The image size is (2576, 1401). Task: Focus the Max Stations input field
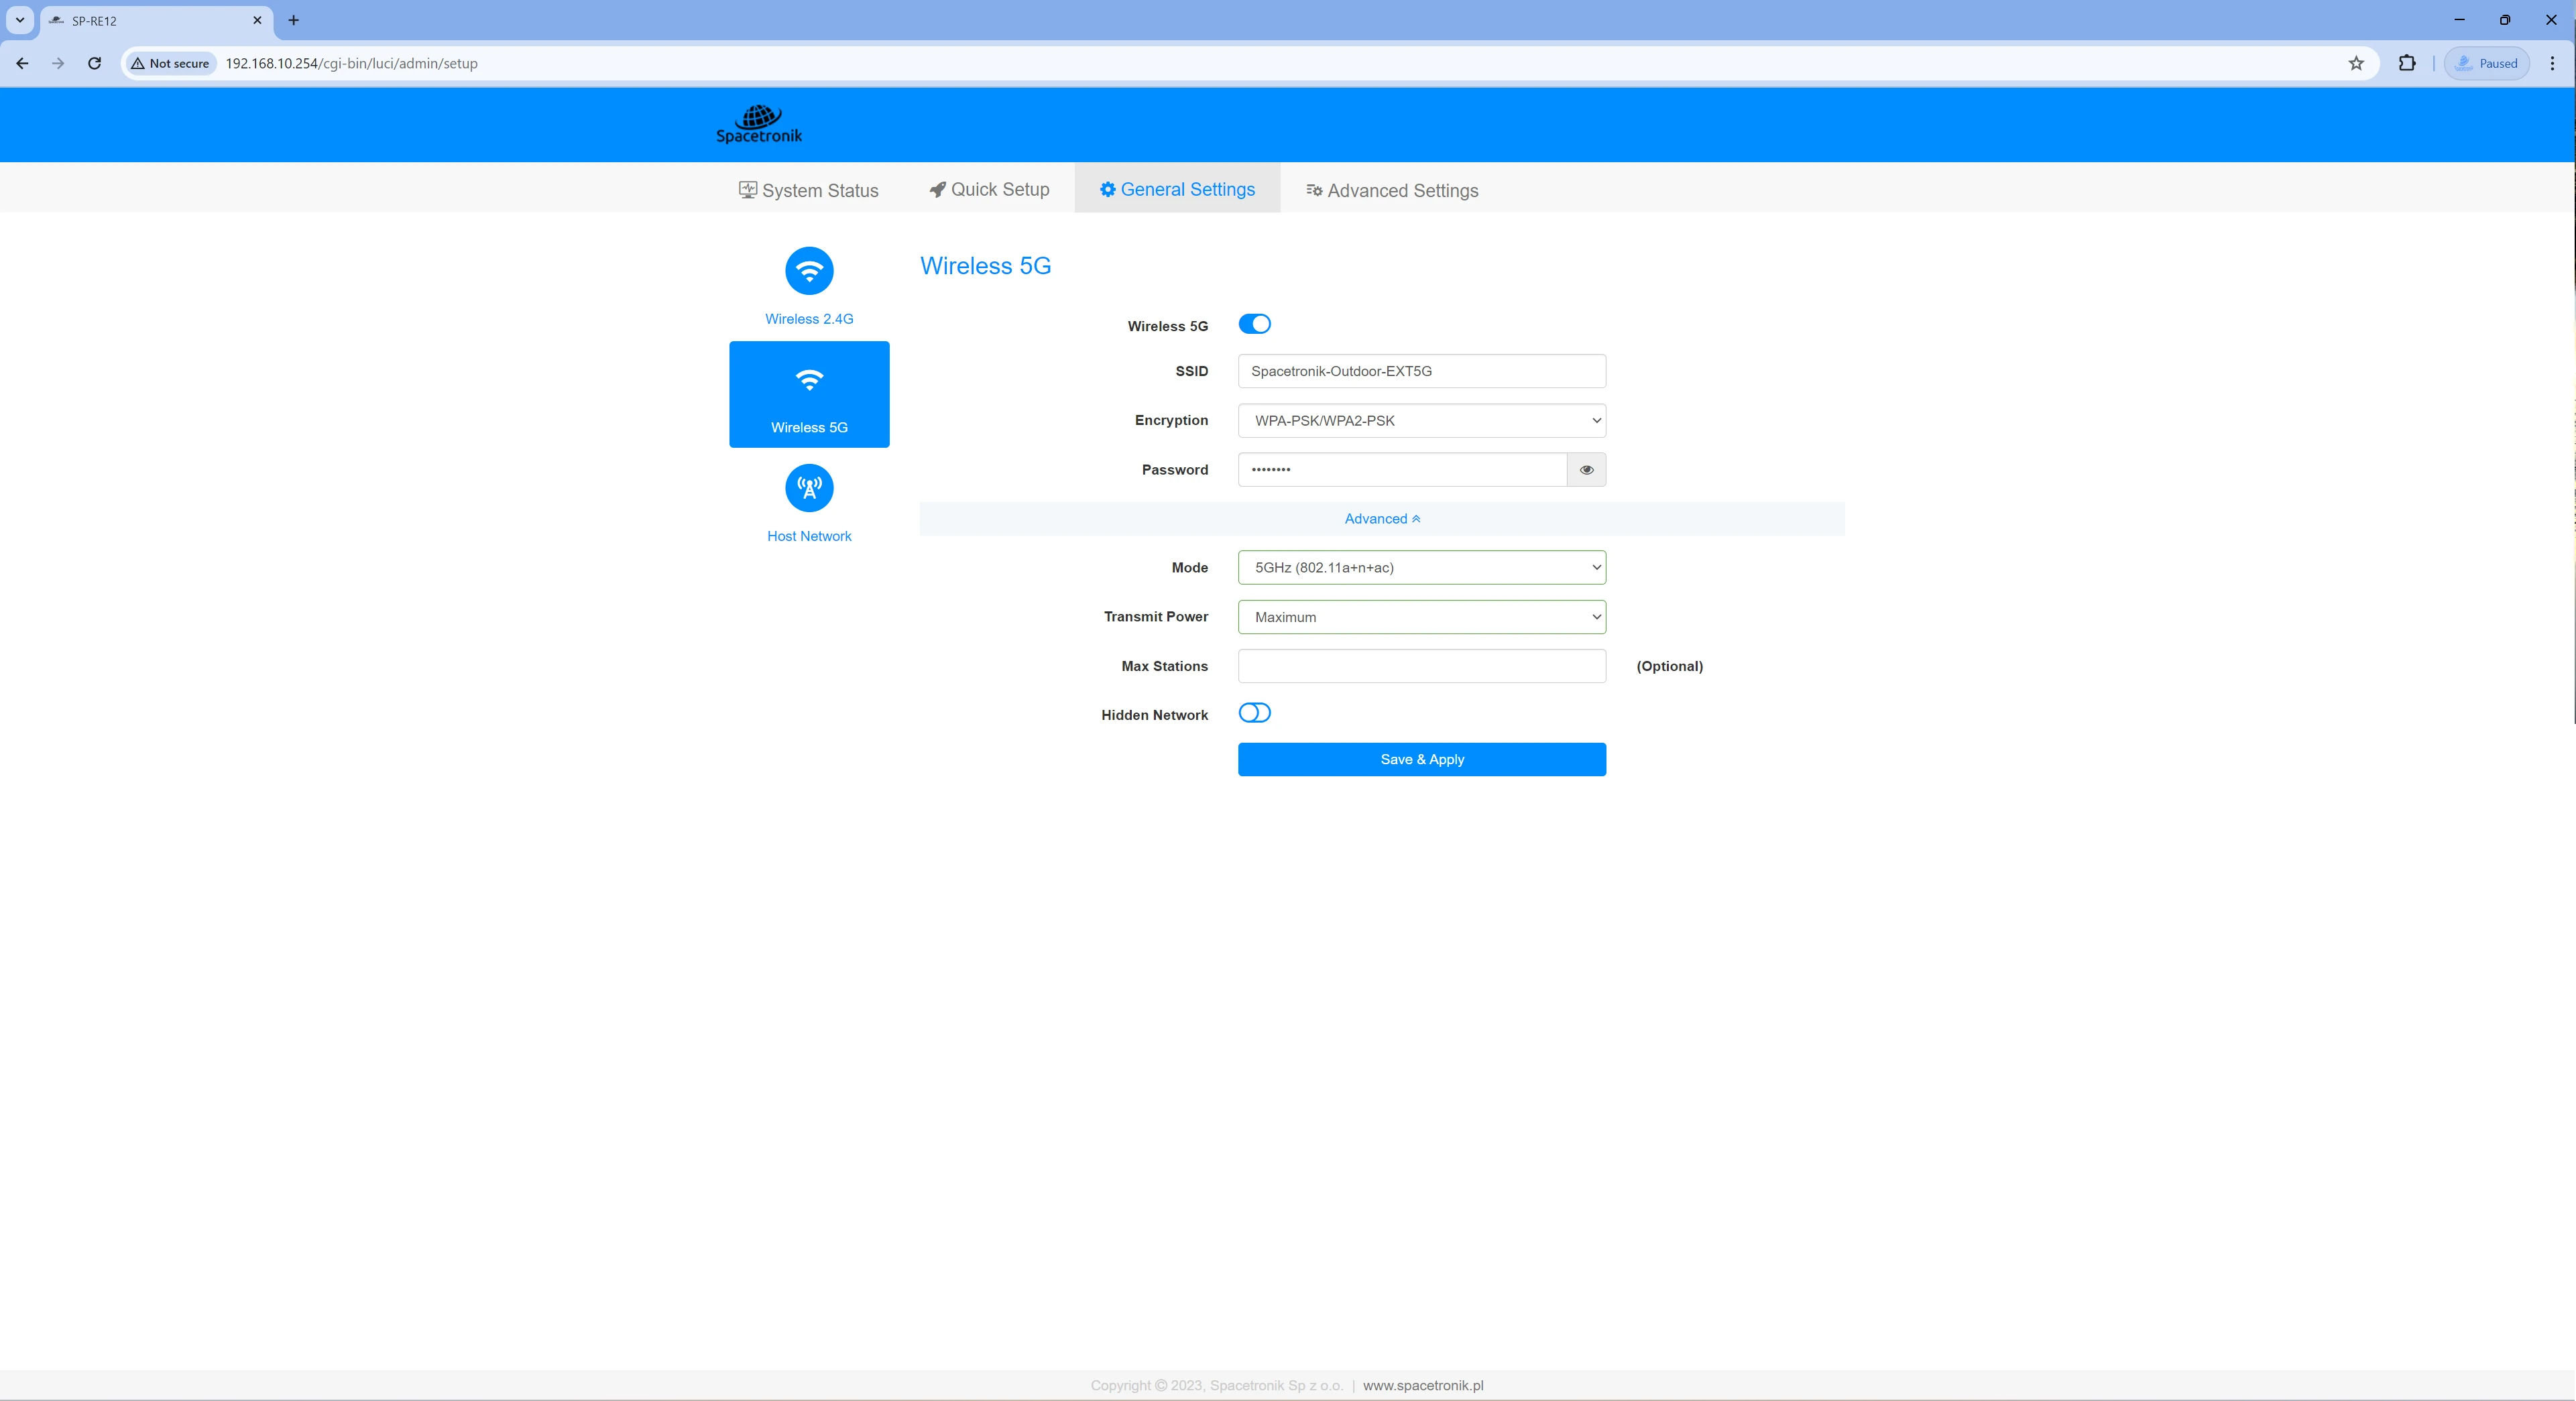tap(1421, 666)
